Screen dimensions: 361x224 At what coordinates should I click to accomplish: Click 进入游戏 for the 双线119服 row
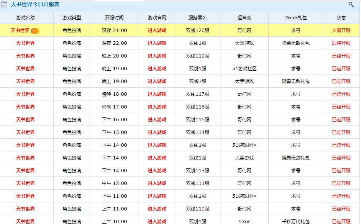[157, 56]
